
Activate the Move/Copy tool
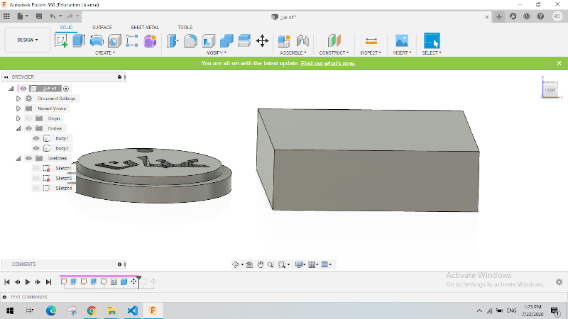pyautogui.click(x=262, y=40)
